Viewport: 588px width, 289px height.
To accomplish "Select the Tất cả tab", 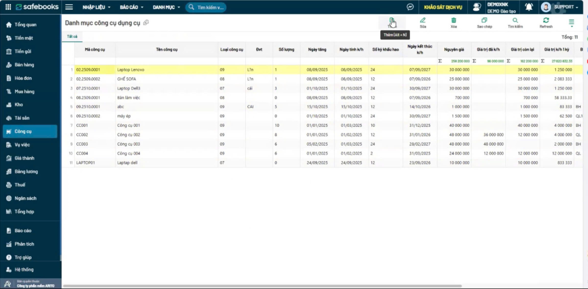I will tap(72, 37).
